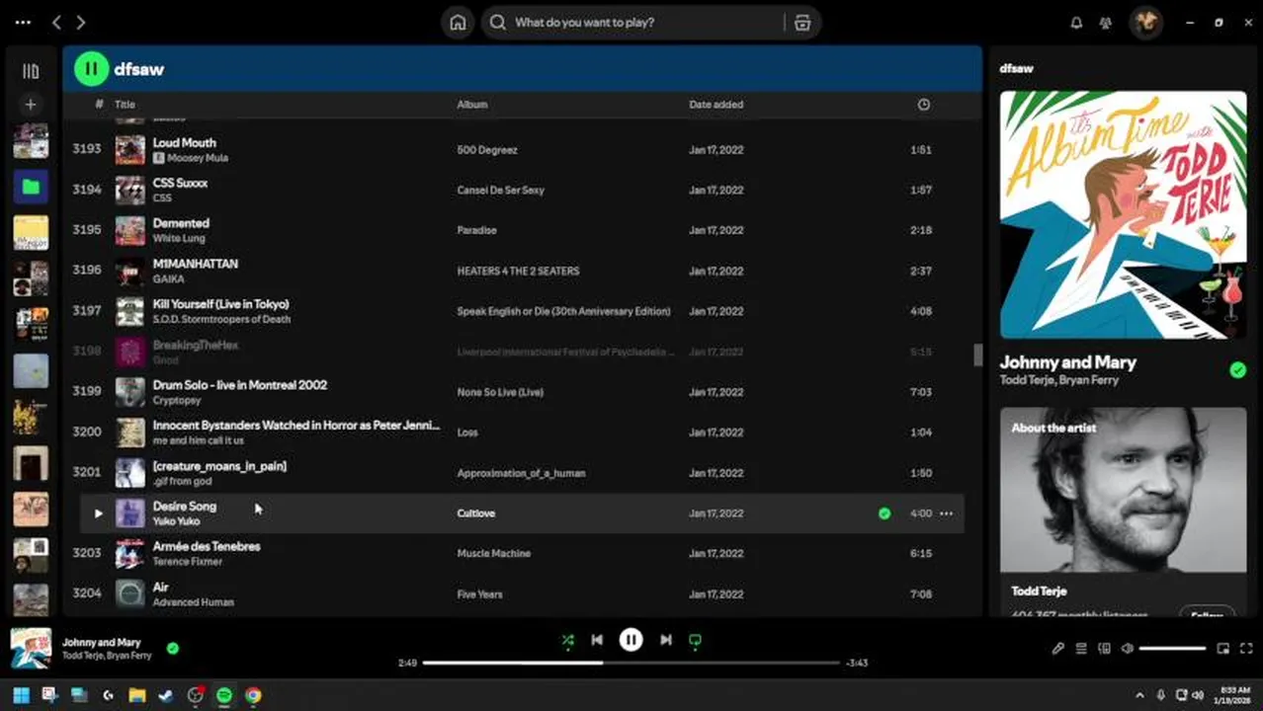
Task: Toggle saved checkmark in bottom player bar
Action: 173,649
